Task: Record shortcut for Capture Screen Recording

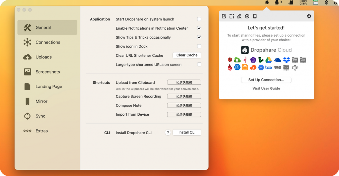Action: click(x=184, y=96)
